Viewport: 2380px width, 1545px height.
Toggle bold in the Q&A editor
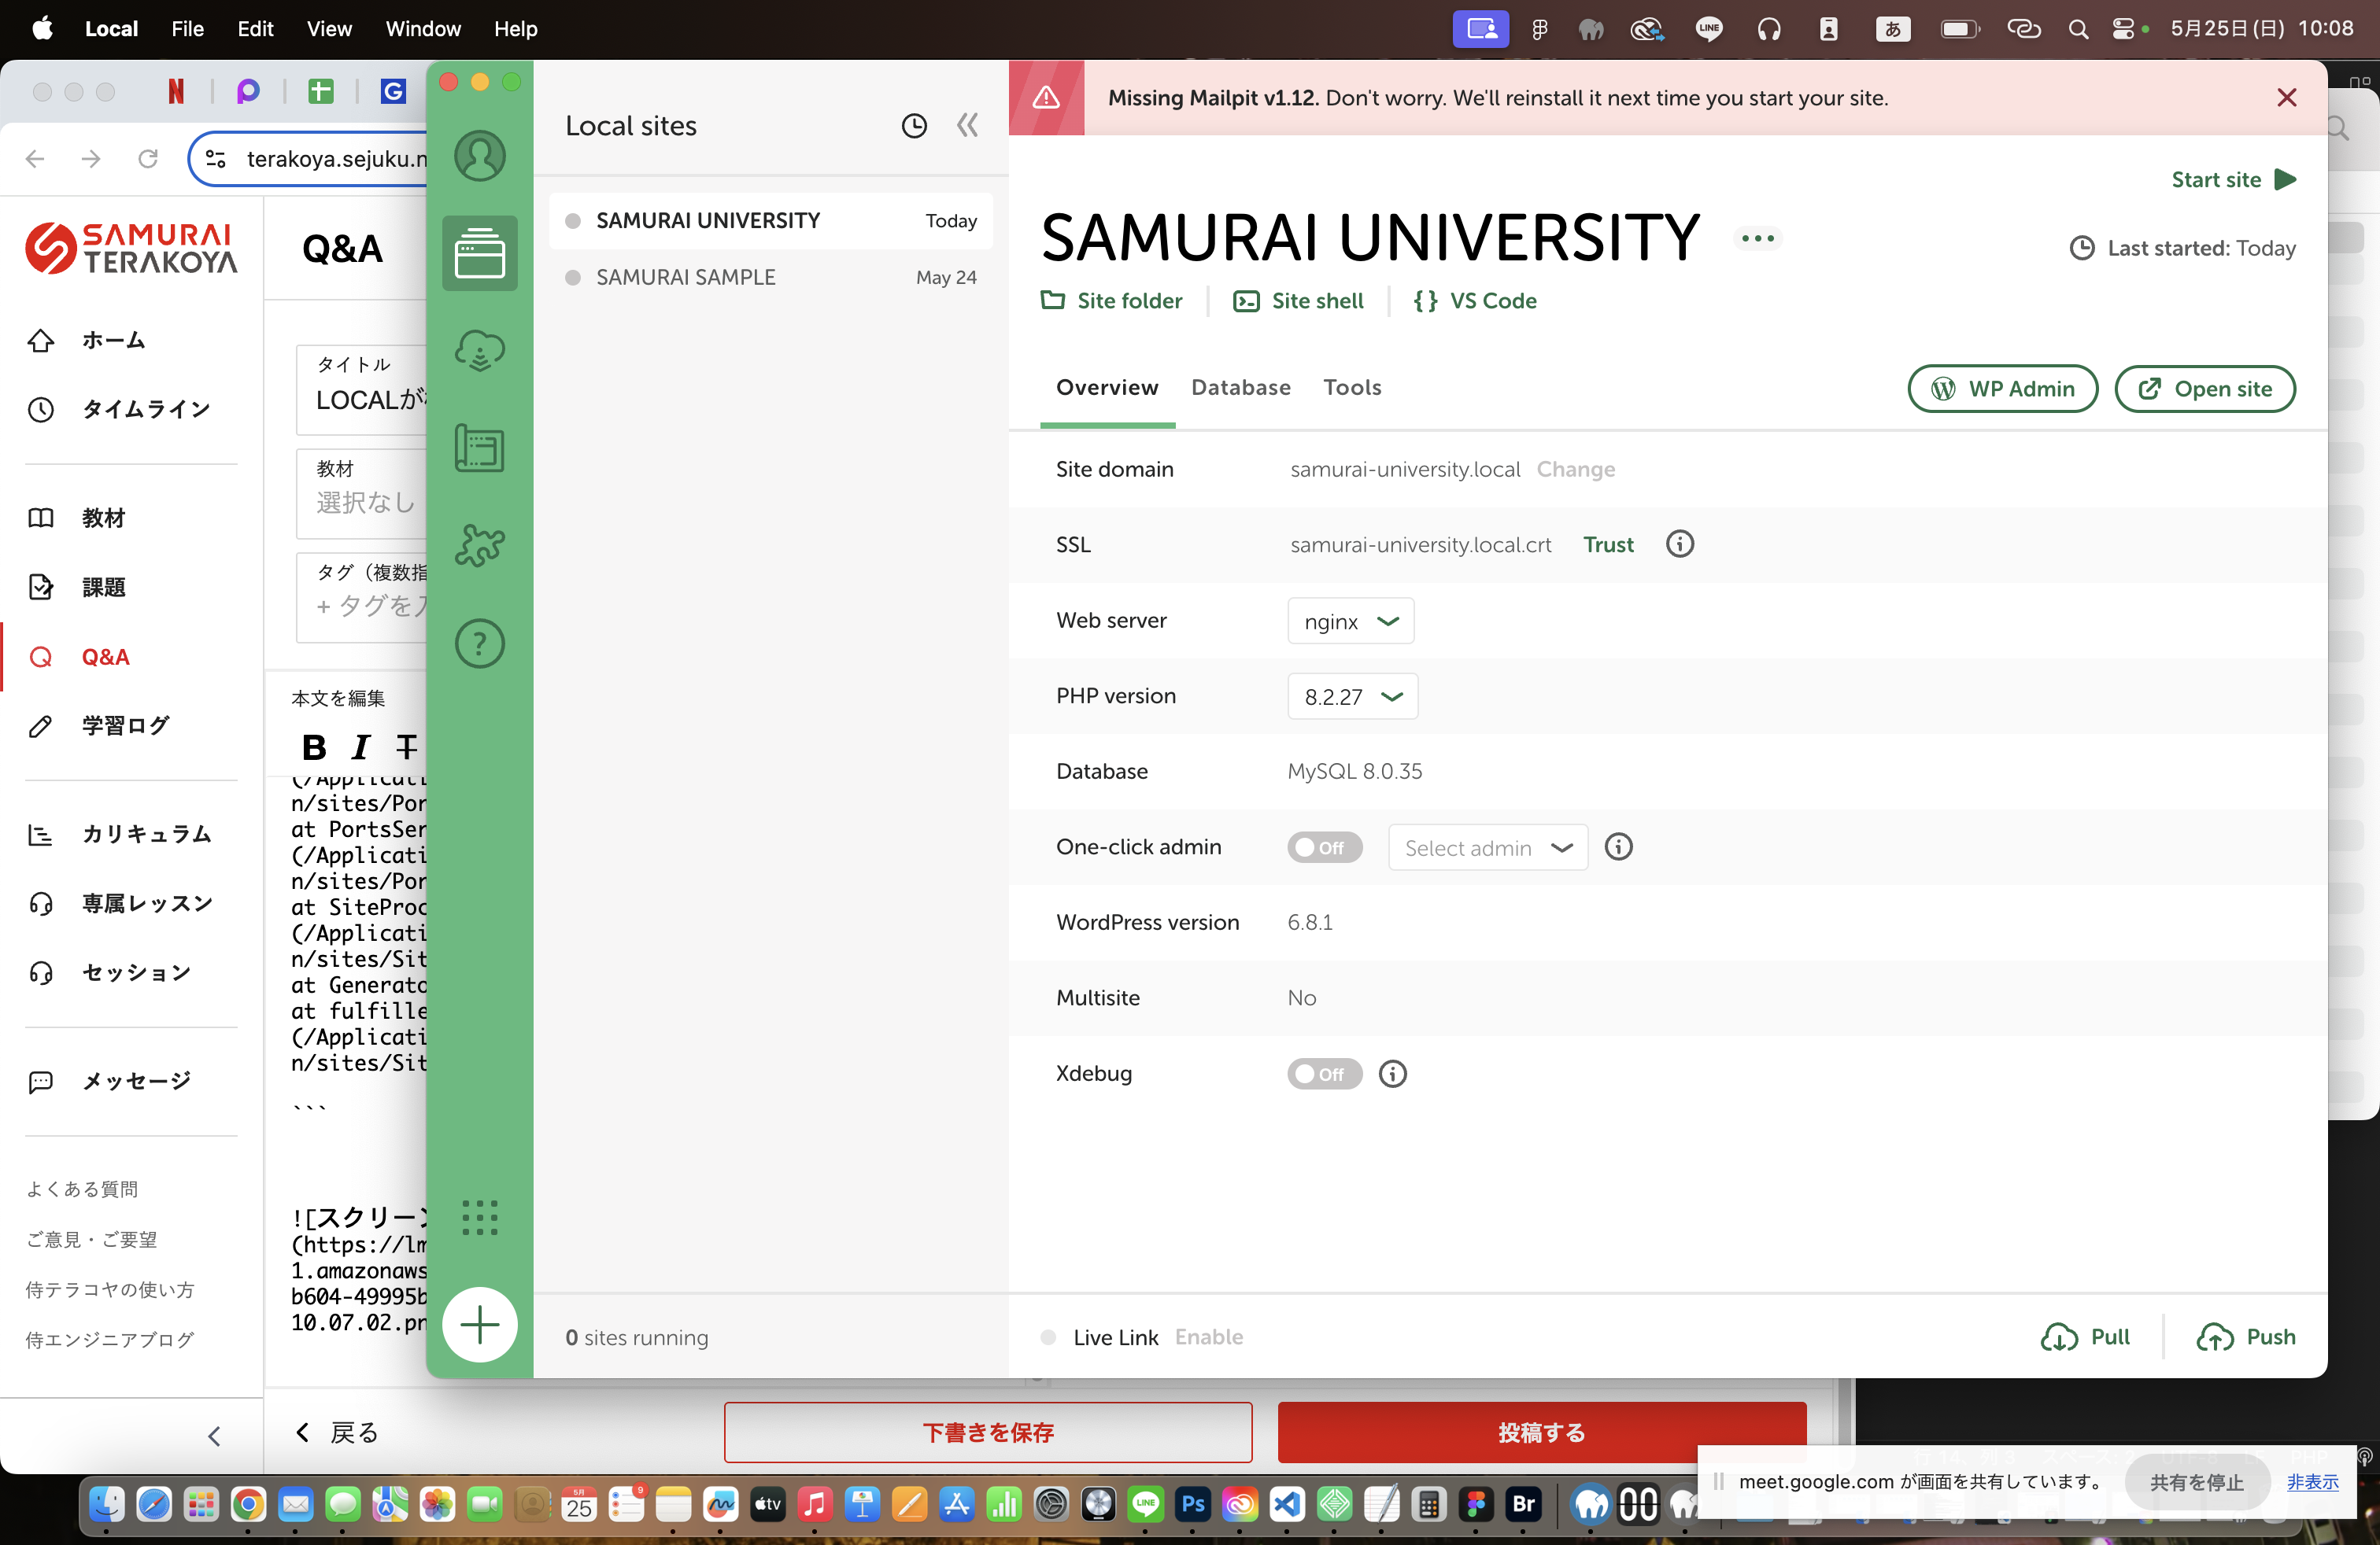(x=314, y=747)
